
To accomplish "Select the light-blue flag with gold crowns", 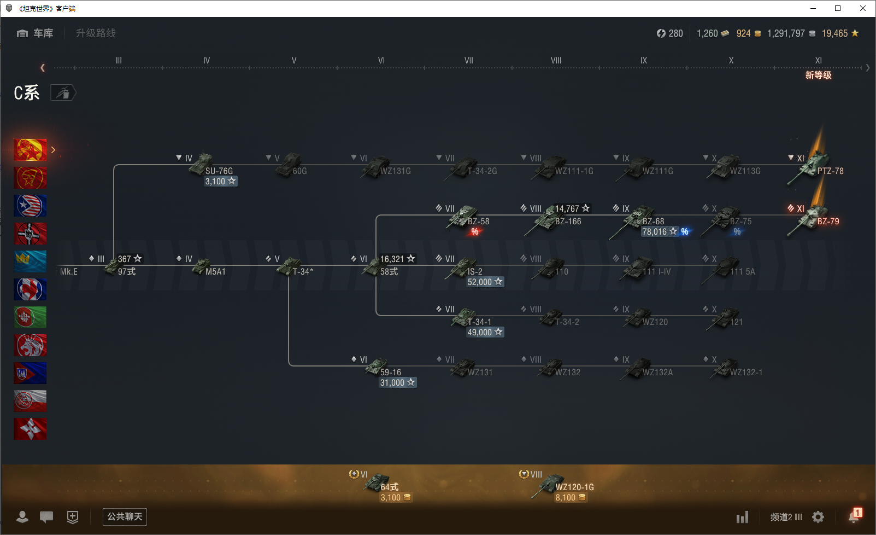I will coord(30,261).
